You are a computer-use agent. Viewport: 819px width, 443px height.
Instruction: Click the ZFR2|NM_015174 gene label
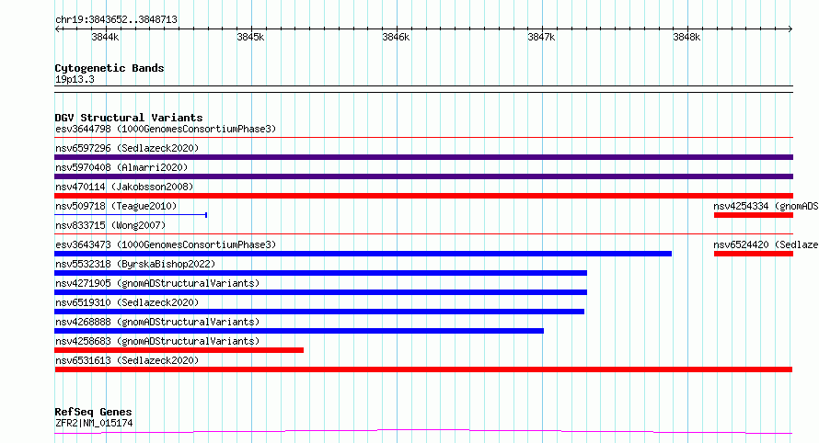pyautogui.click(x=94, y=423)
